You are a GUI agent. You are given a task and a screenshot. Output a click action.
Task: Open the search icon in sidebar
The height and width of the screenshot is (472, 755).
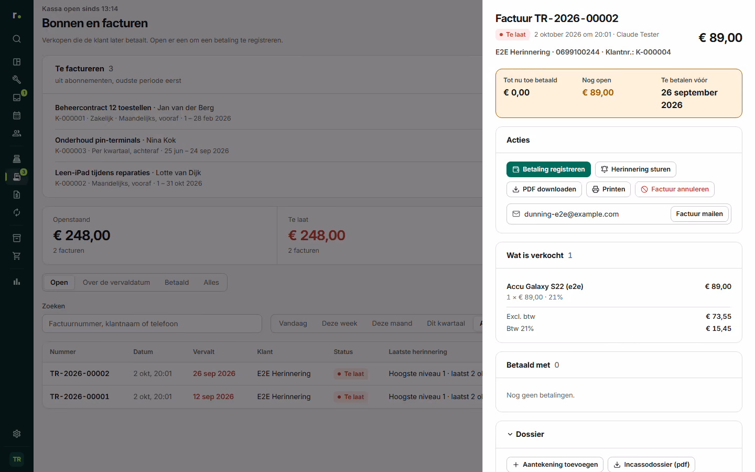click(x=17, y=39)
